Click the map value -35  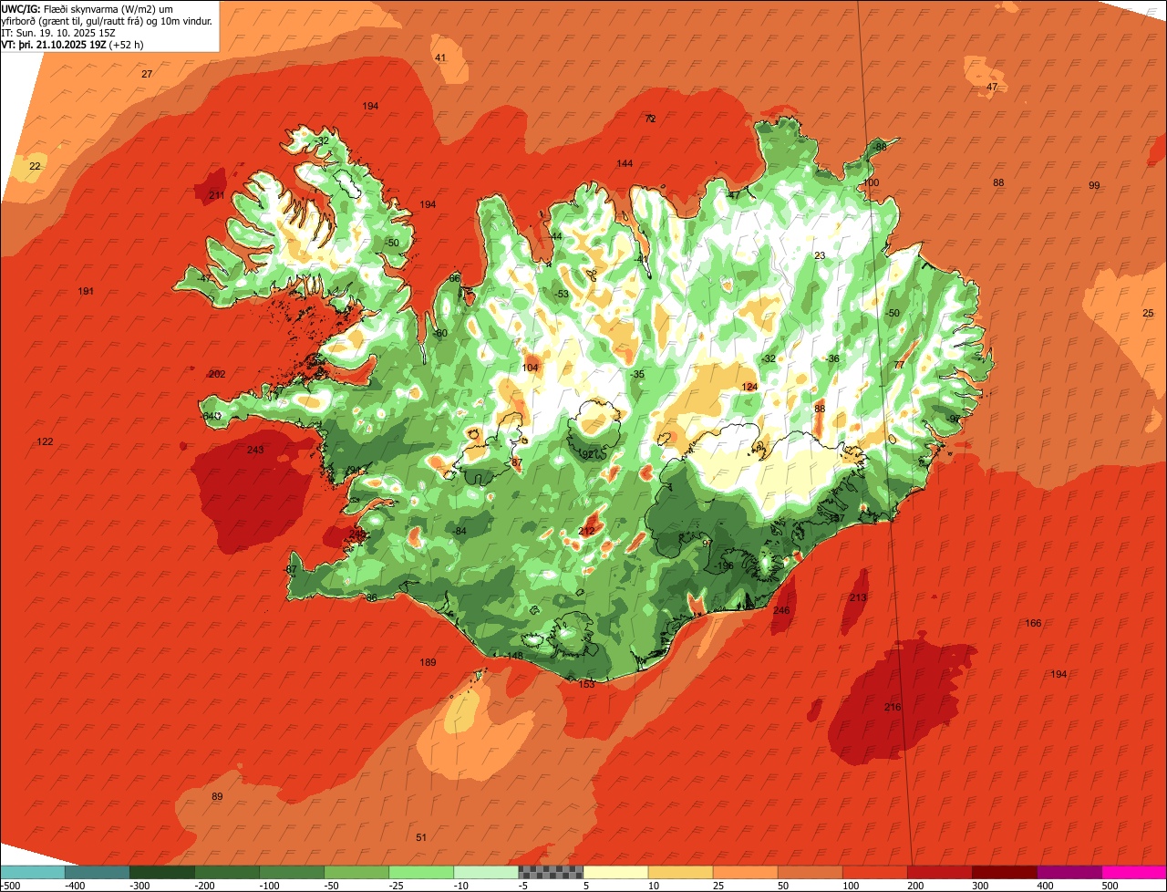point(637,374)
